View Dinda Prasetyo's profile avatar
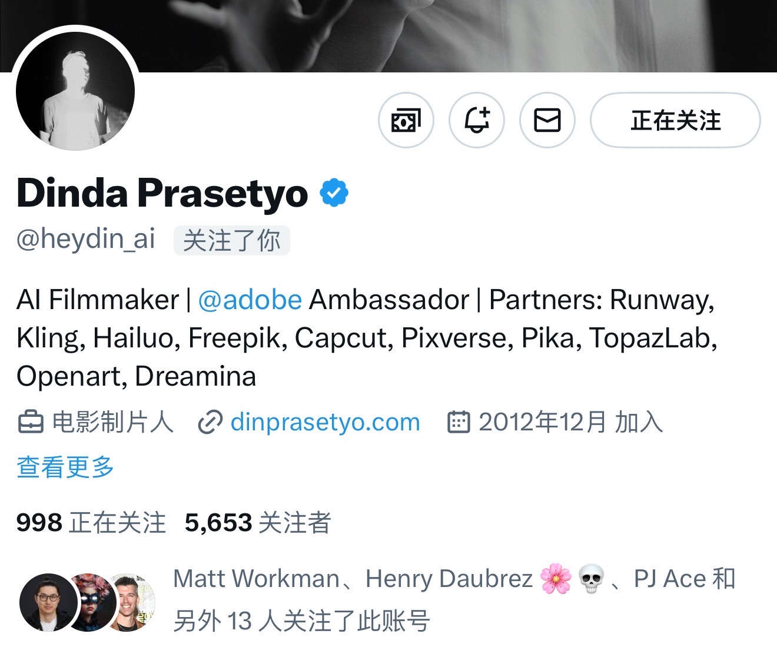The image size is (777, 670). click(75, 91)
